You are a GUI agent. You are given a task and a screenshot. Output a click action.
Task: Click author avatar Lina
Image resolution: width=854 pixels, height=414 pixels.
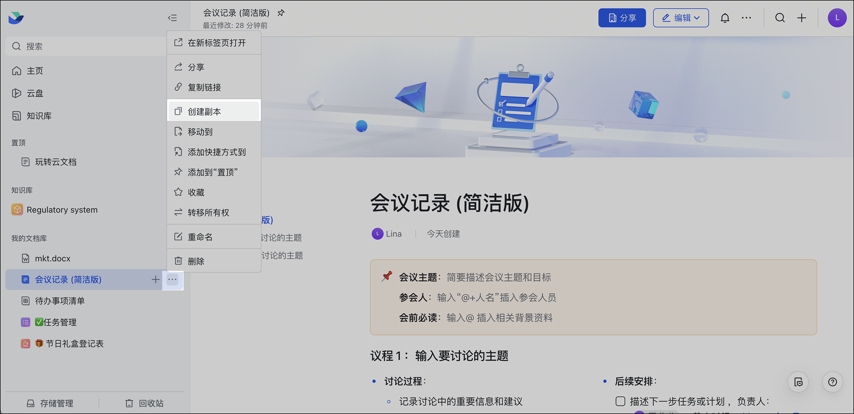[377, 234]
